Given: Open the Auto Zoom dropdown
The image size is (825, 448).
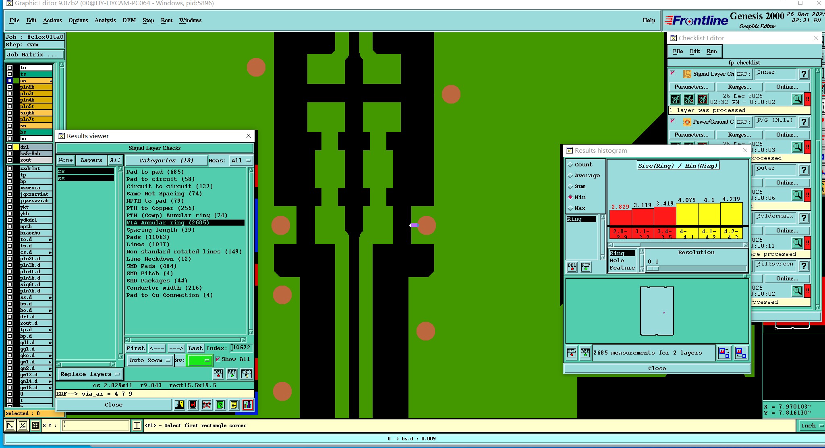Looking at the screenshot, I should [150, 361].
